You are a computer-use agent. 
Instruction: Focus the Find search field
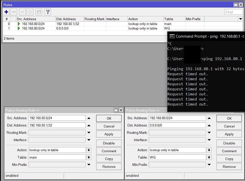click(233, 12)
